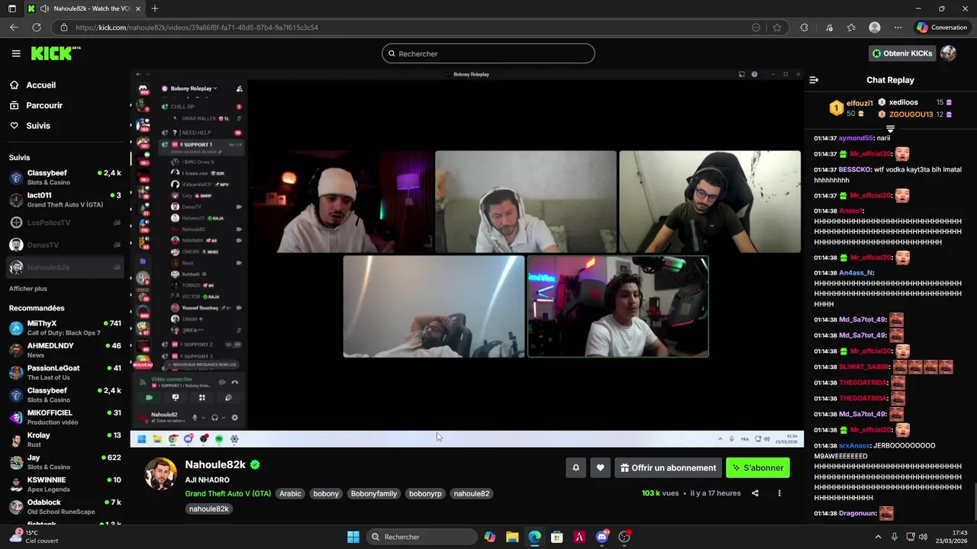Open browser profile account icon
The image size is (977, 549).
[x=875, y=27]
